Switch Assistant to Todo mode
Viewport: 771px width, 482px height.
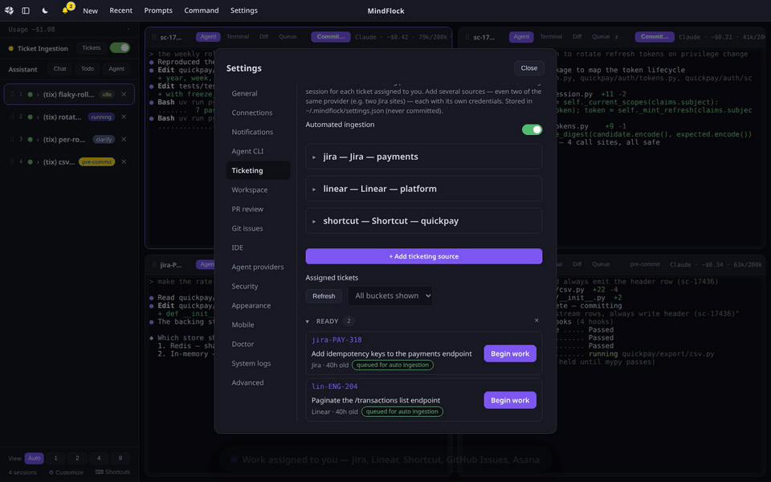pyautogui.click(x=88, y=69)
